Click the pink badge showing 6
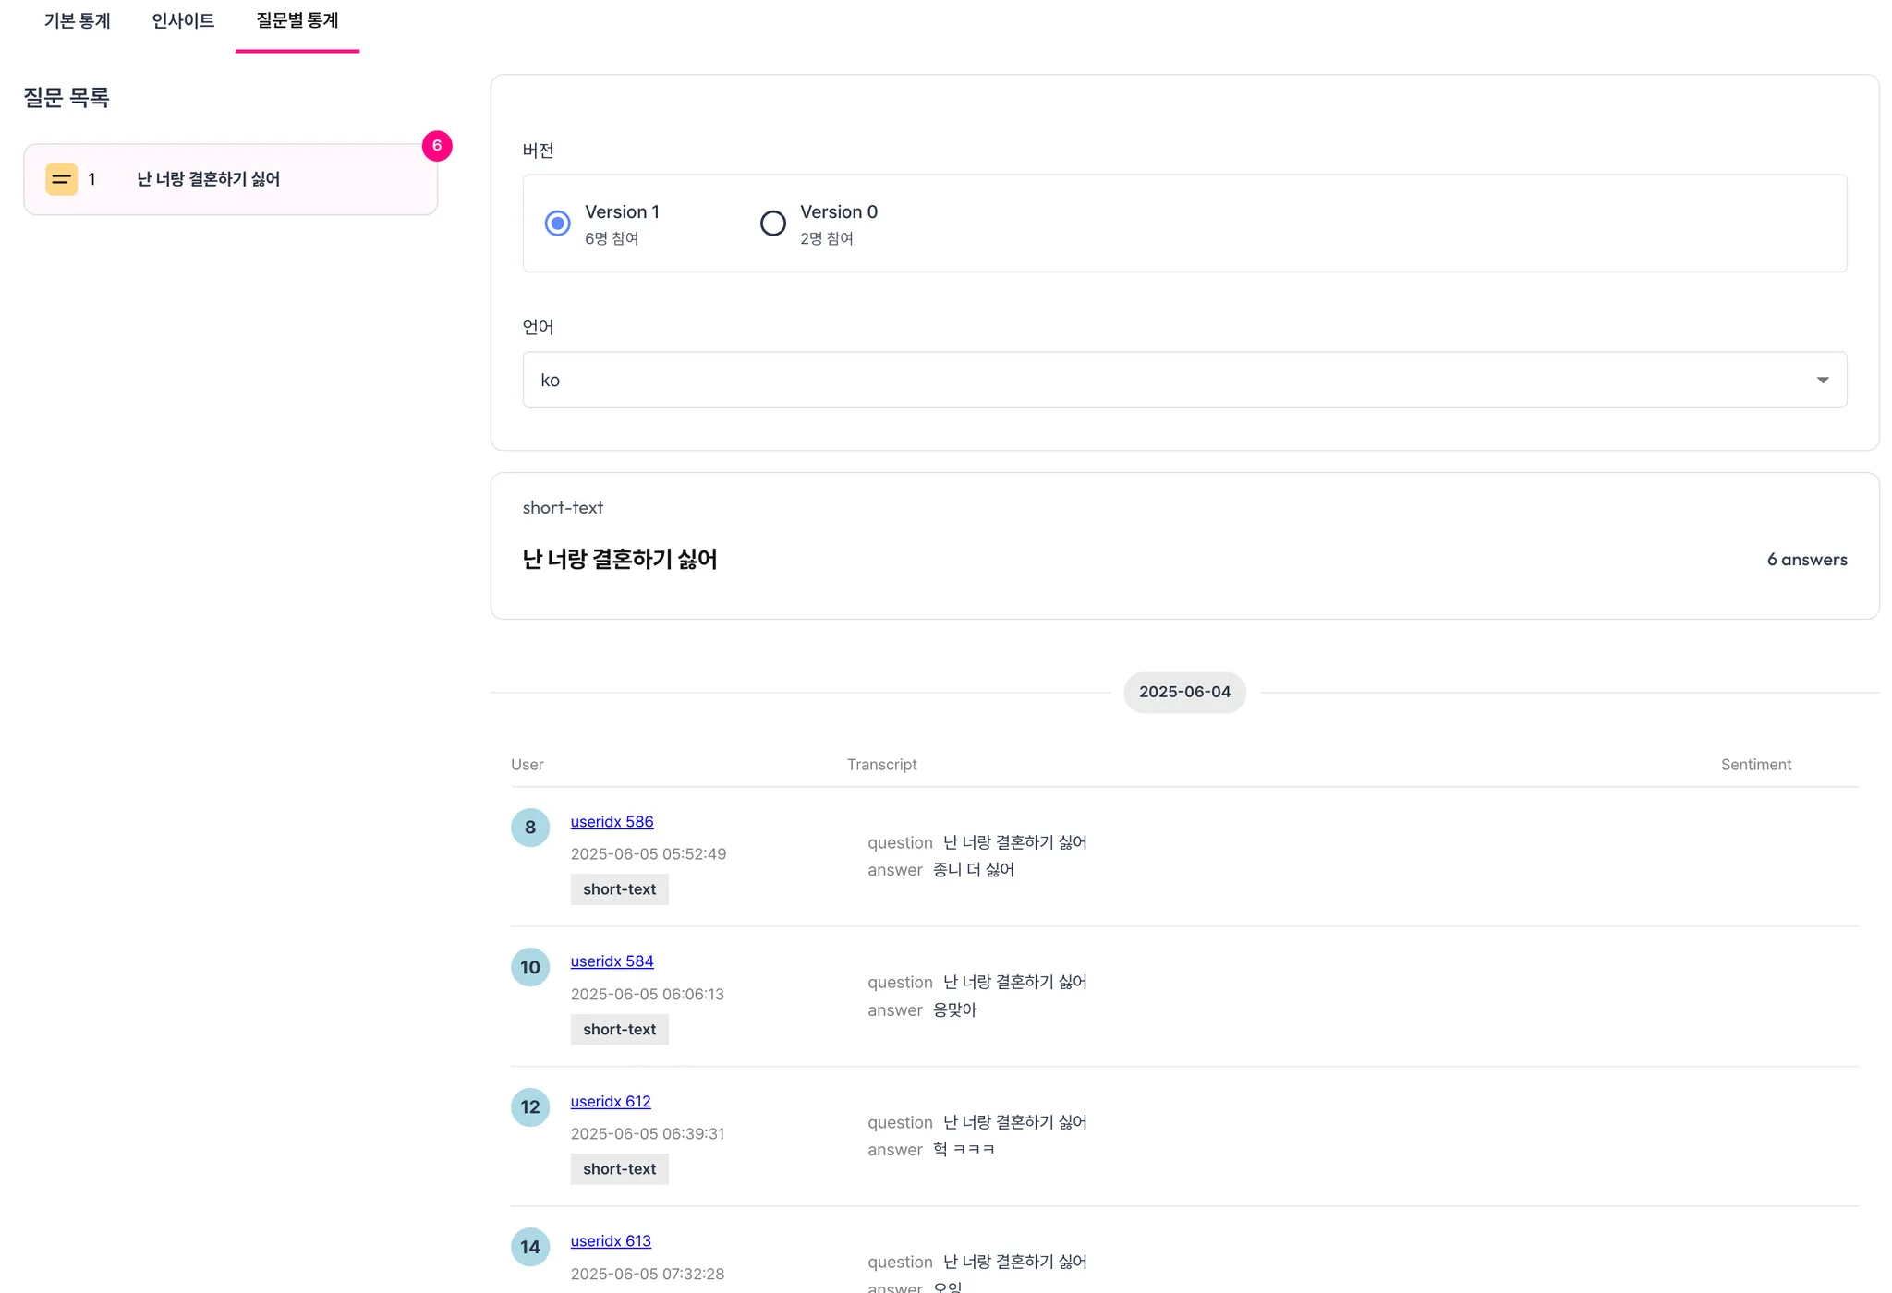This screenshot has width=1892, height=1293. [437, 146]
